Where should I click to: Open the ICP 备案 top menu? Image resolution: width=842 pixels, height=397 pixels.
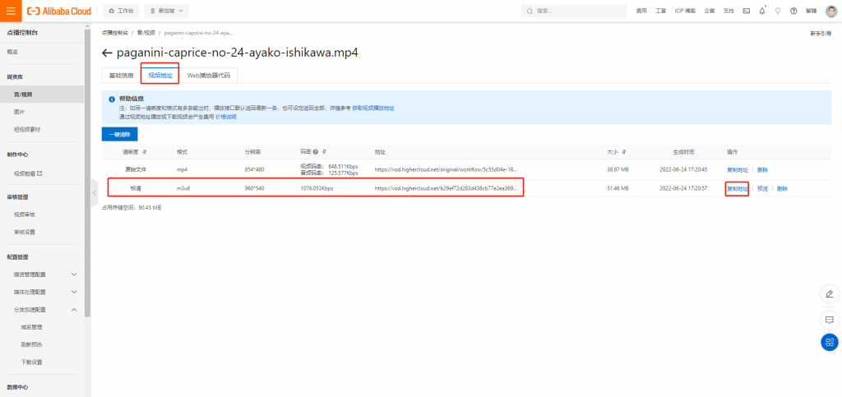pos(685,11)
